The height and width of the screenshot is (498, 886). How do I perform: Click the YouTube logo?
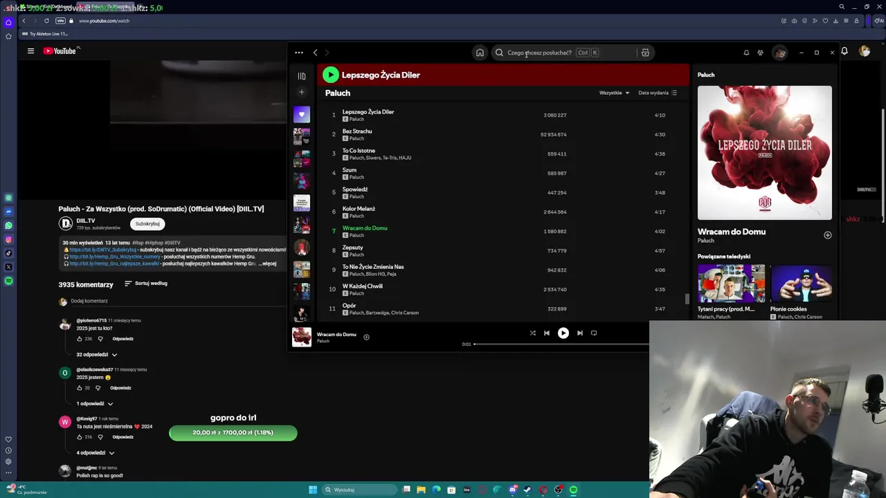click(x=61, y=50)
